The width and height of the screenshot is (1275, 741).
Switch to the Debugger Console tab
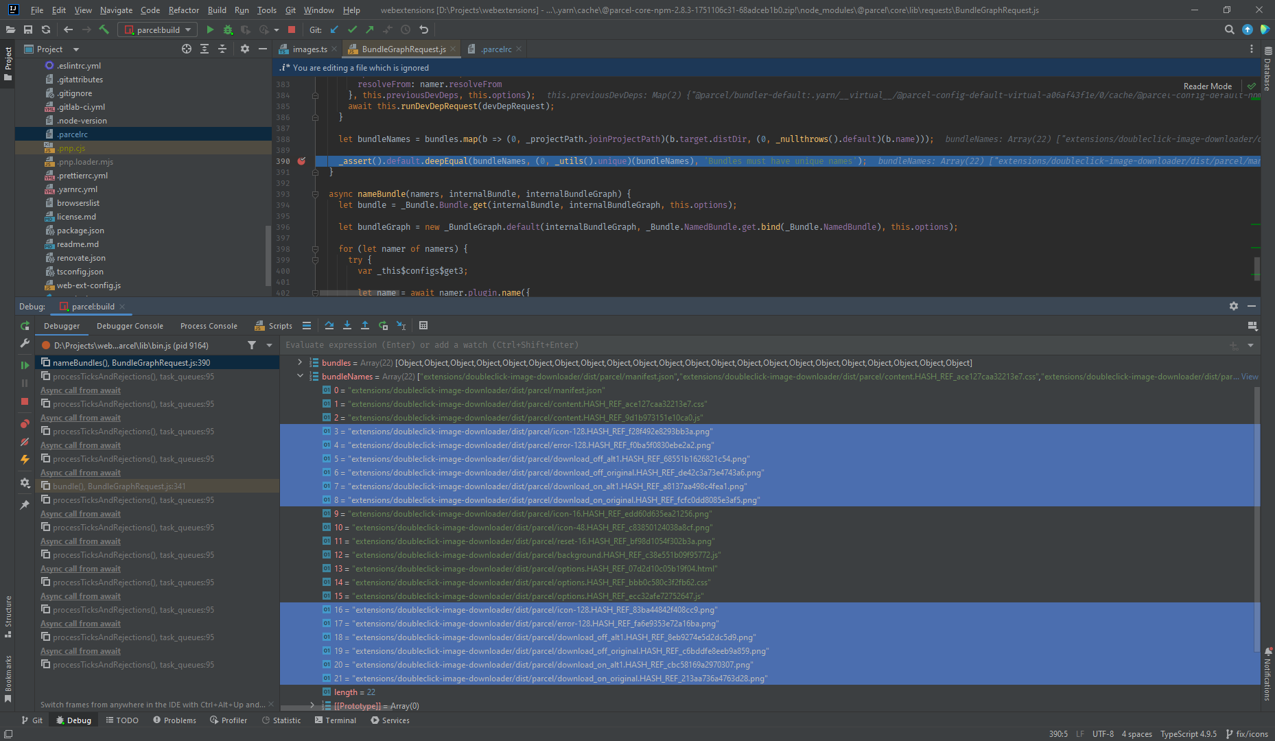(129, 325)
